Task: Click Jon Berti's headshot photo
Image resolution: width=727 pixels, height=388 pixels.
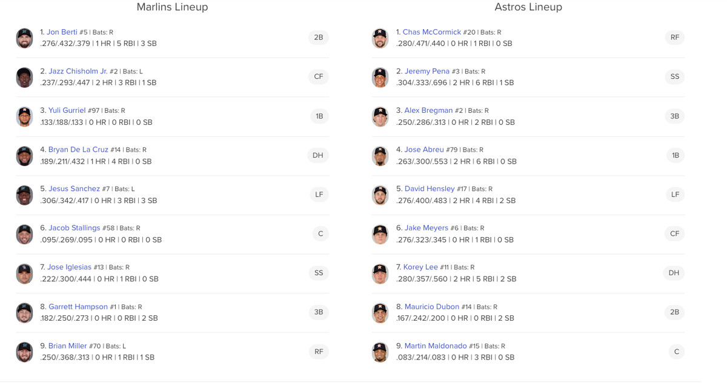Action: coord(24,38)
